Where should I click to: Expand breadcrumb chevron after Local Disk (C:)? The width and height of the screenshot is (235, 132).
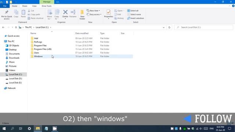click(51, 27)
